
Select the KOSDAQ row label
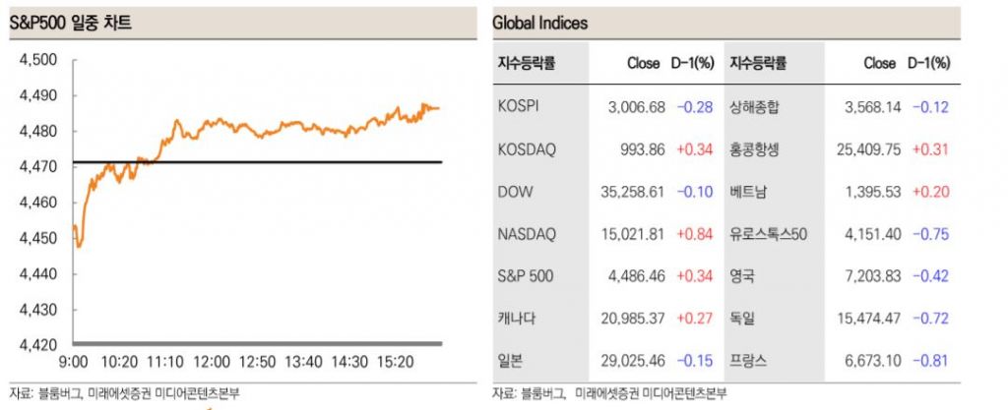click(x=527, y=149)
